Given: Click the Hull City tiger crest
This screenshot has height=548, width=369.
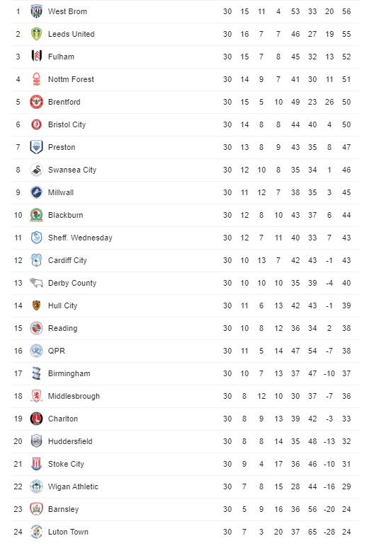Looking at the screenshot, I should pyautogui.click(x=36, y=305).
